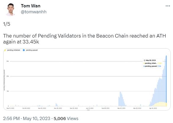Open the three-dot more options menu
The width and height of the screenshot is (173, 123).
point(168,6)
